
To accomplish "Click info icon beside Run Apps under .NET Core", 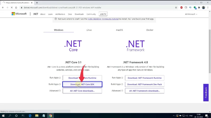I will (60, 78).
